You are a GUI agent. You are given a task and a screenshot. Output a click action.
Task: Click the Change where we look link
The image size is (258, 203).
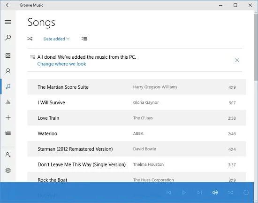[61, 64]
